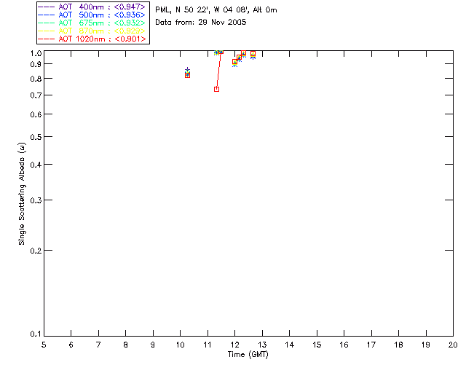
Task: Click the y-axis tick label 0.9
Action: [x=36, y=64]
